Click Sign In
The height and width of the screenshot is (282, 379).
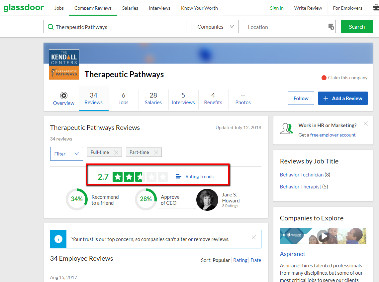pyautogui.click(x=277, y=8)
